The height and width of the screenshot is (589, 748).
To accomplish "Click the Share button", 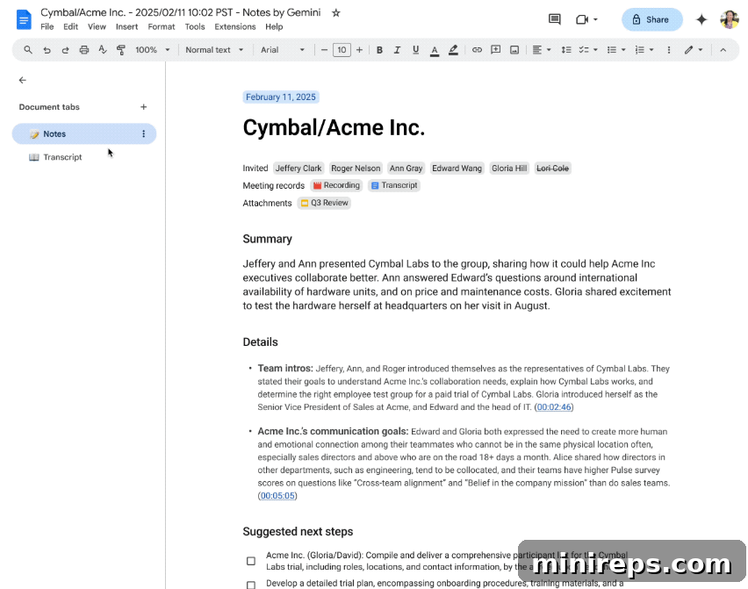I will click(651, 19).
